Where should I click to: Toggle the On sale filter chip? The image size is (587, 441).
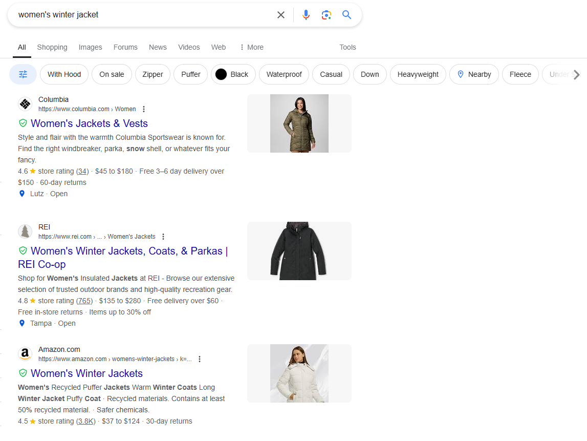(112, 74)
